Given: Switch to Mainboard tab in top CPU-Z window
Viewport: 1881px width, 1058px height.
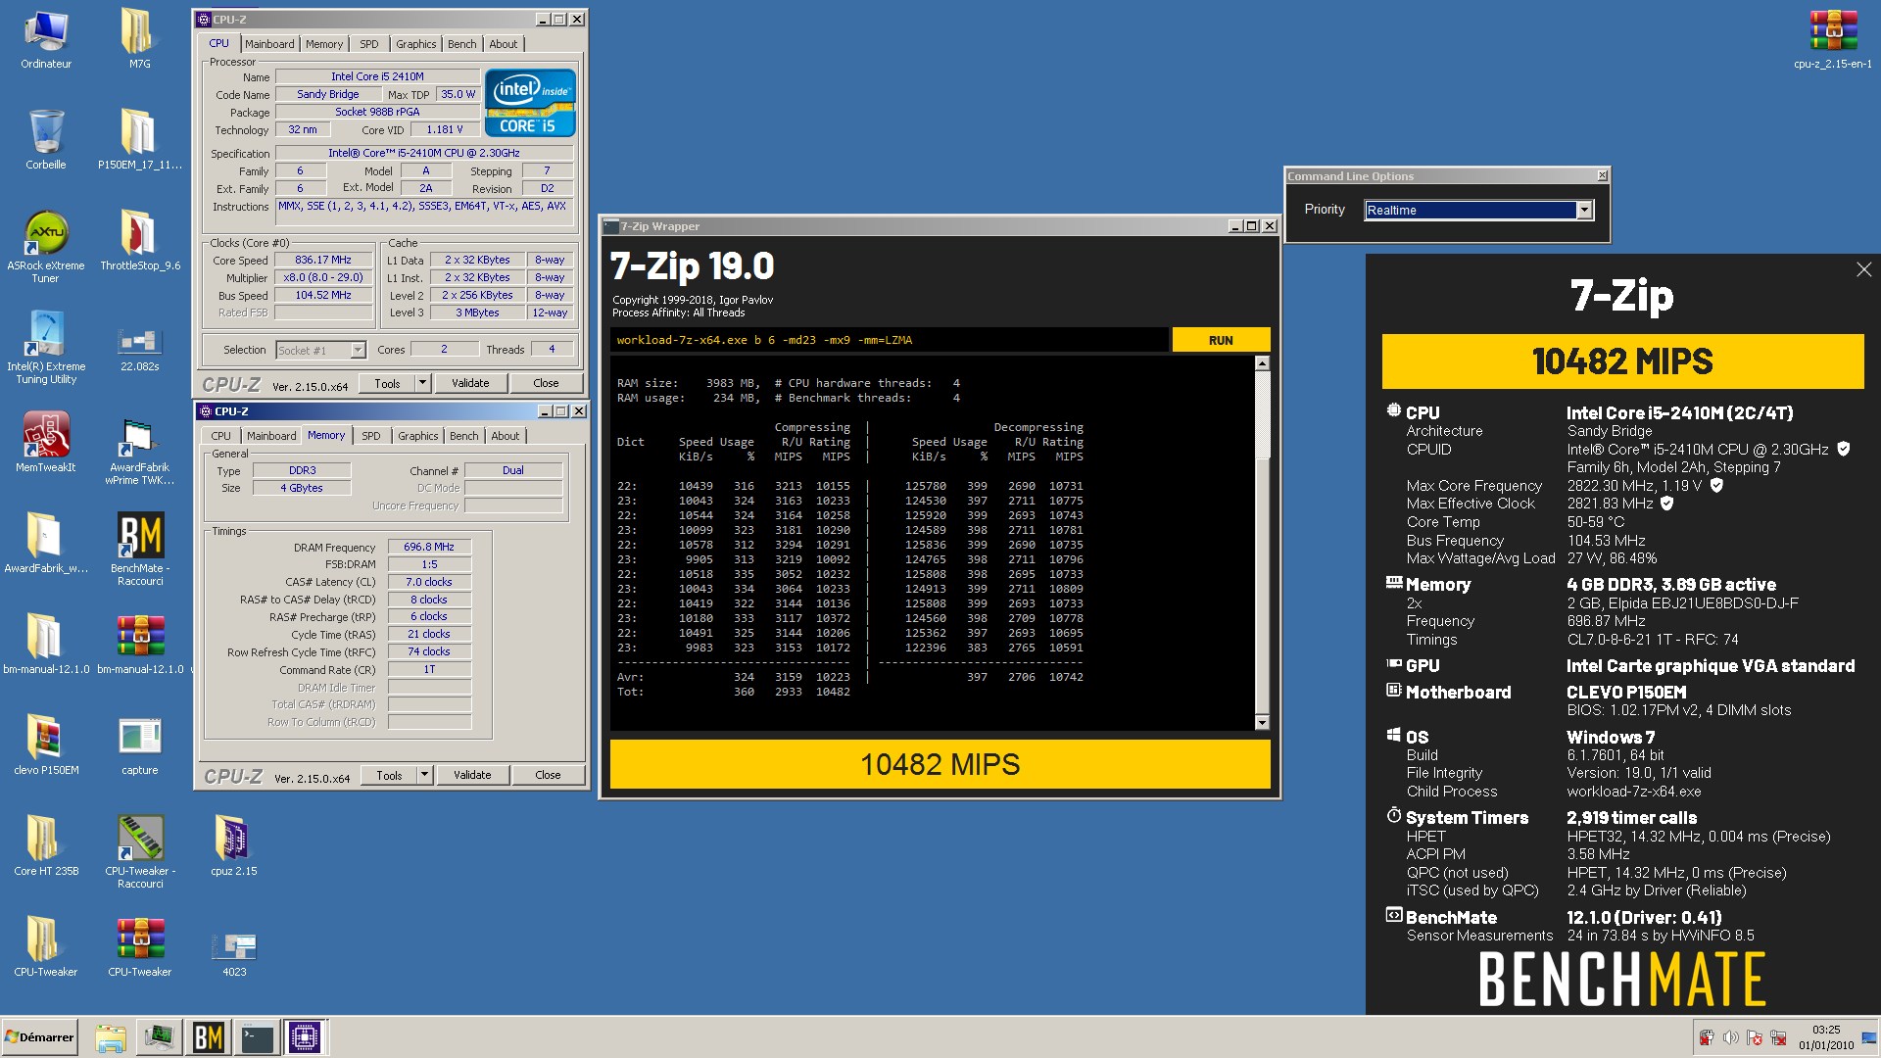Looking at the screenshot, I should coord(269,44).
